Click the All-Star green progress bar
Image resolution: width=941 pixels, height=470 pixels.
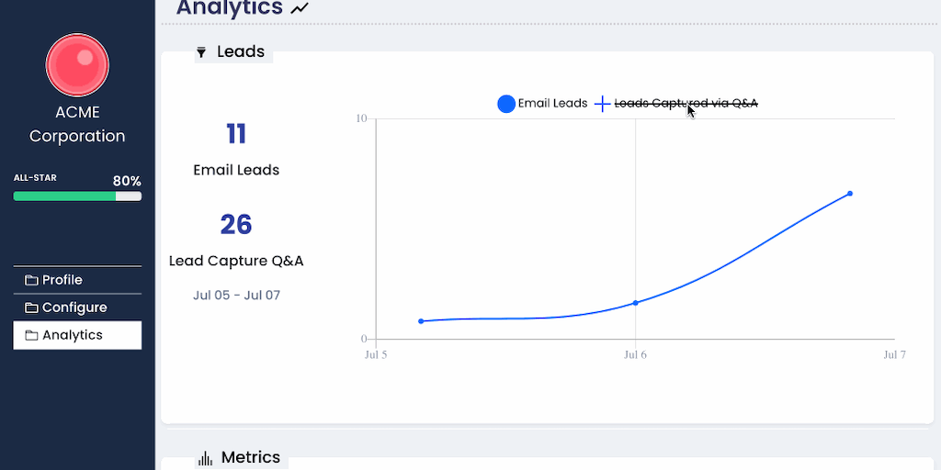(77, 196)
